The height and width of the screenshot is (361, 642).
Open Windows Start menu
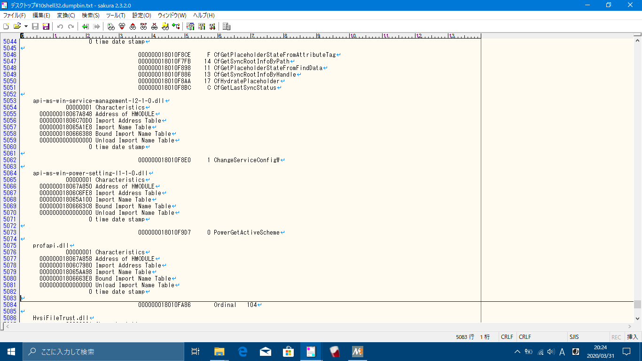tap(11, 352)
